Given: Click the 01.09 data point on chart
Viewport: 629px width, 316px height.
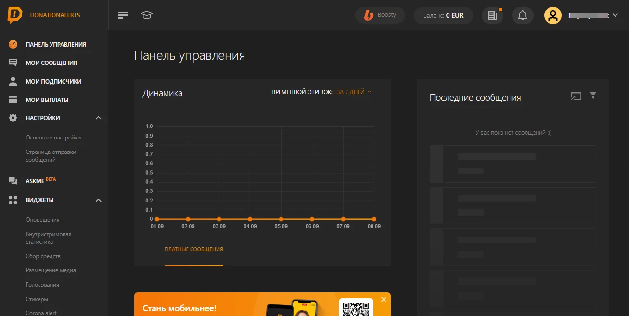Looking at the screenshot, I should tap(157, 219).
